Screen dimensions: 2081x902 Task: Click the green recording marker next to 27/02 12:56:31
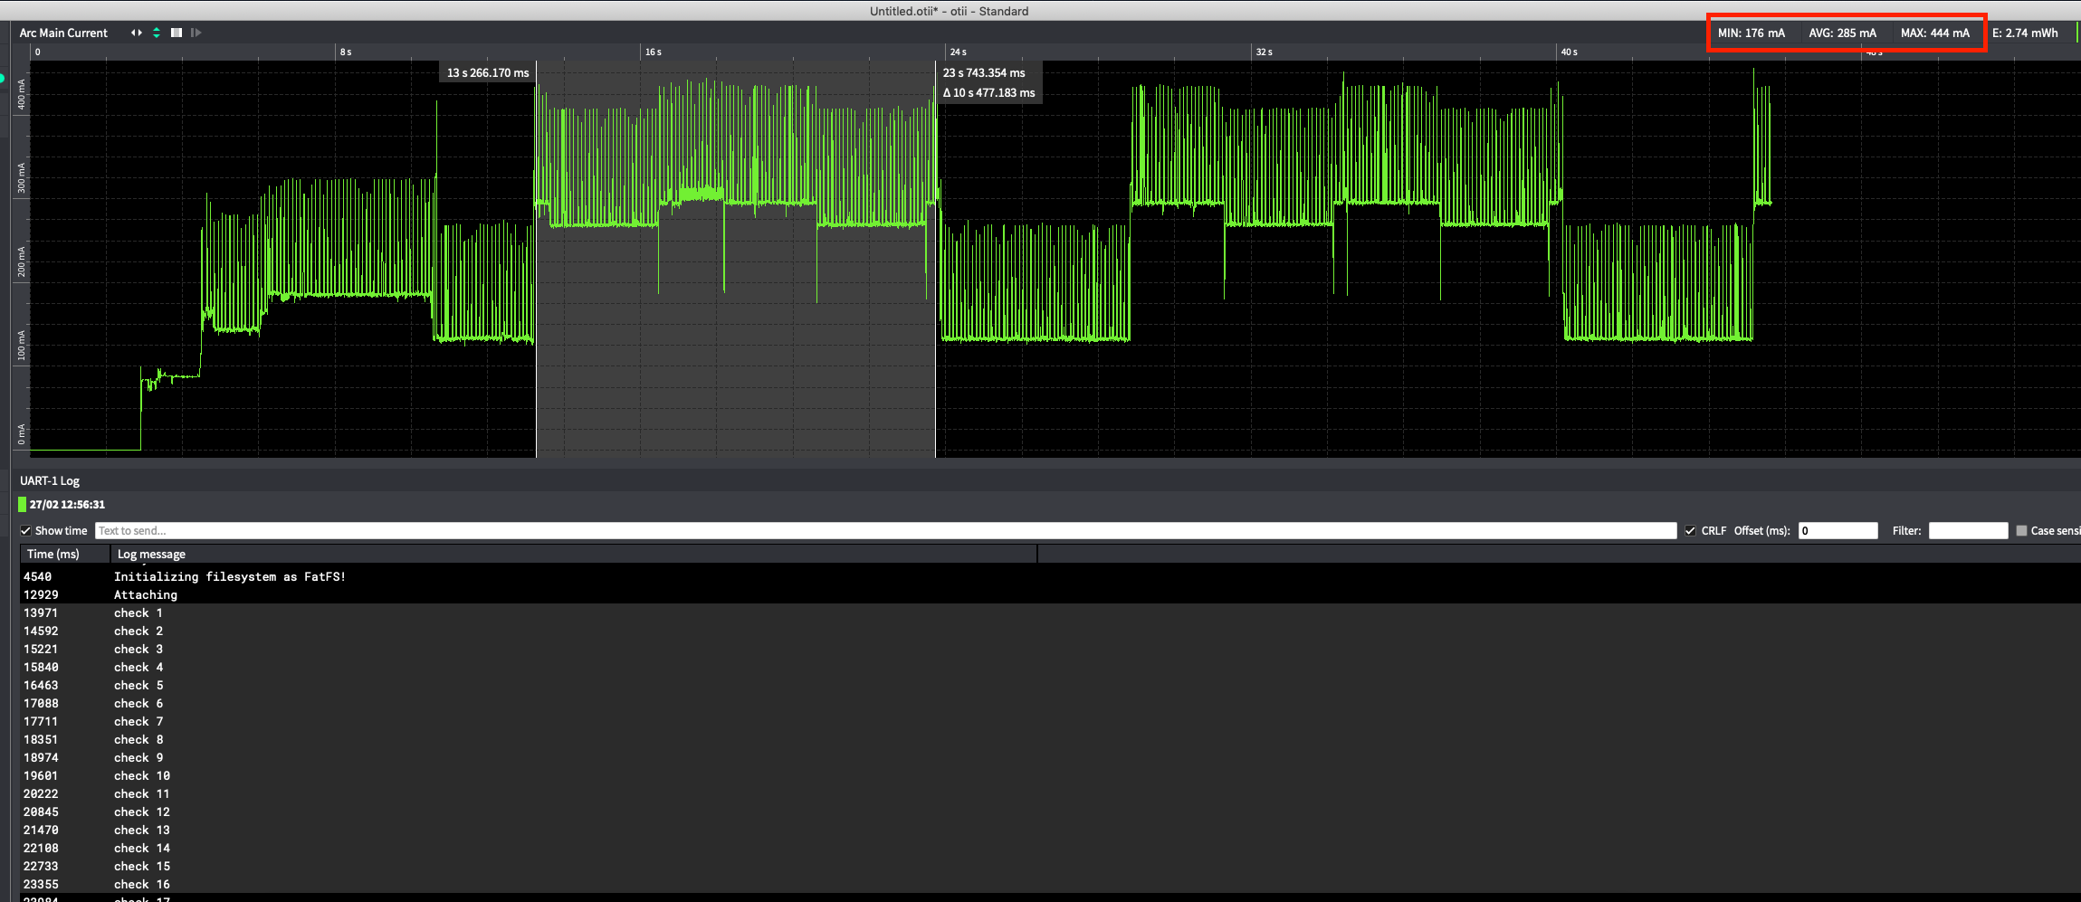(23, 505)
